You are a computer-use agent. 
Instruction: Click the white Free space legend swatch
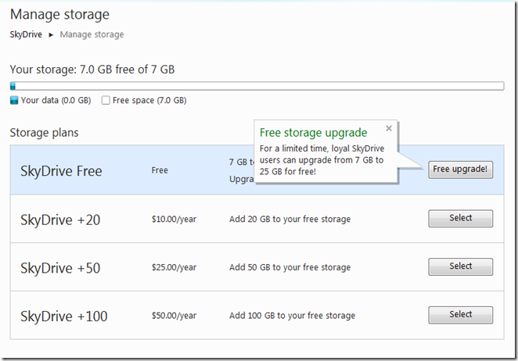pos(106,101)
